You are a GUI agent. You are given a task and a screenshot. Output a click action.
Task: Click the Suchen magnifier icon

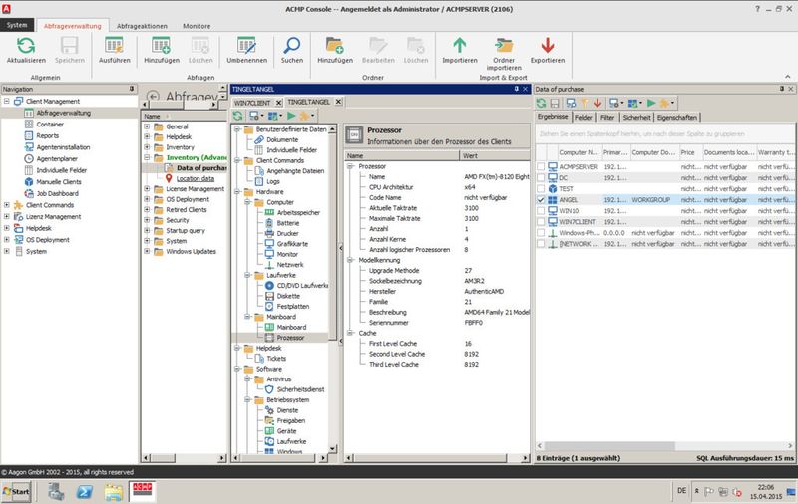(x=291, y=46)
